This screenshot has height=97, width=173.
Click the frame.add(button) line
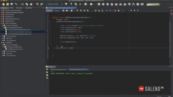tap(68, 42)
